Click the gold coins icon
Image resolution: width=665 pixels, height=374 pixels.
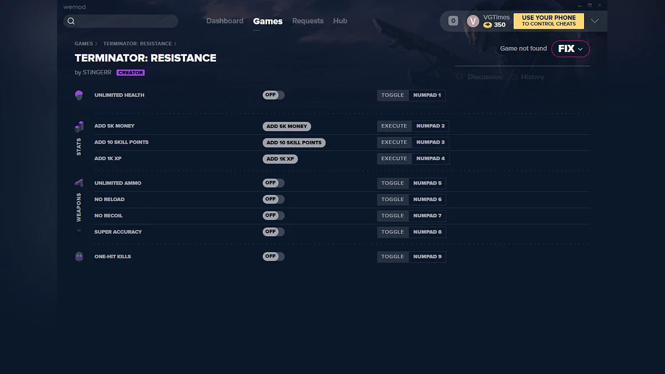(x=488, y=25)
